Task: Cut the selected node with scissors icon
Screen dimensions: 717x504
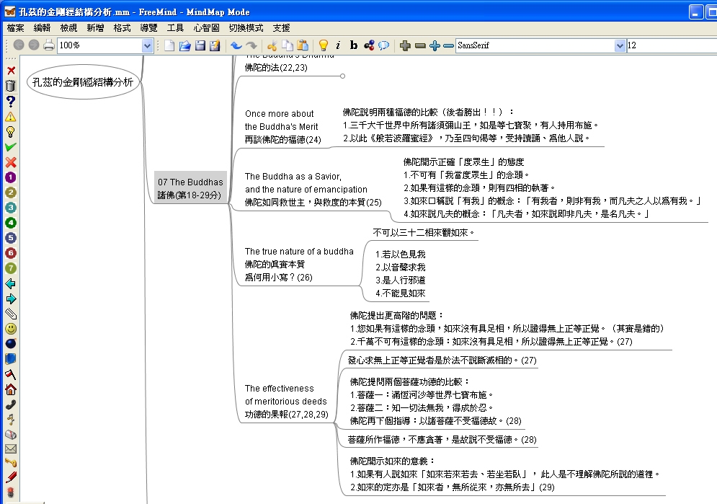Action: point(272,45)
